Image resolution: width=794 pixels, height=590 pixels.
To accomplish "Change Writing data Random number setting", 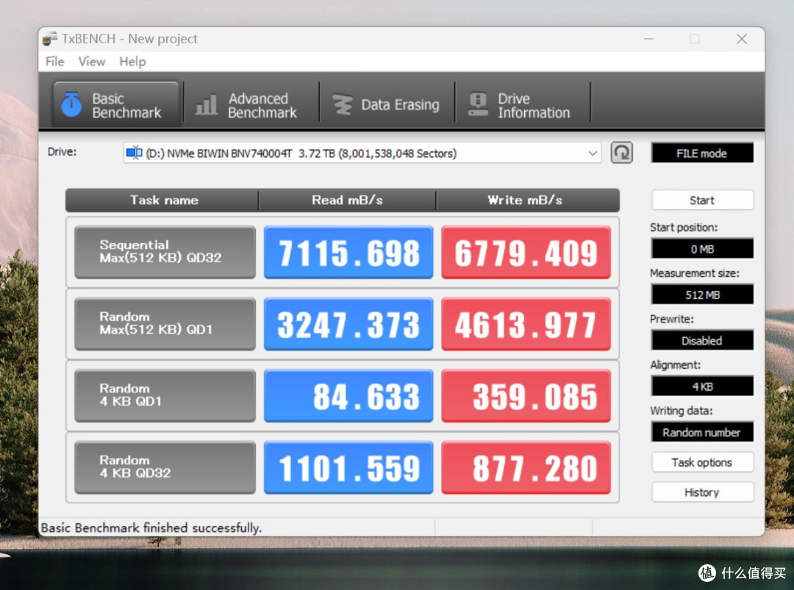I will point(702,432).
